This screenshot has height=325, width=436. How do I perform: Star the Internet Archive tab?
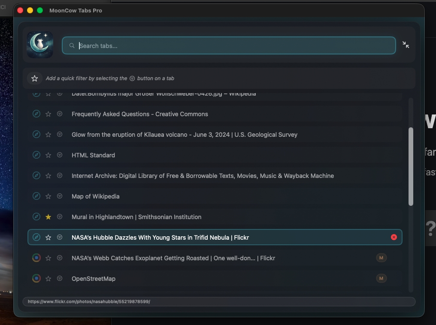(x=48, y=175)
